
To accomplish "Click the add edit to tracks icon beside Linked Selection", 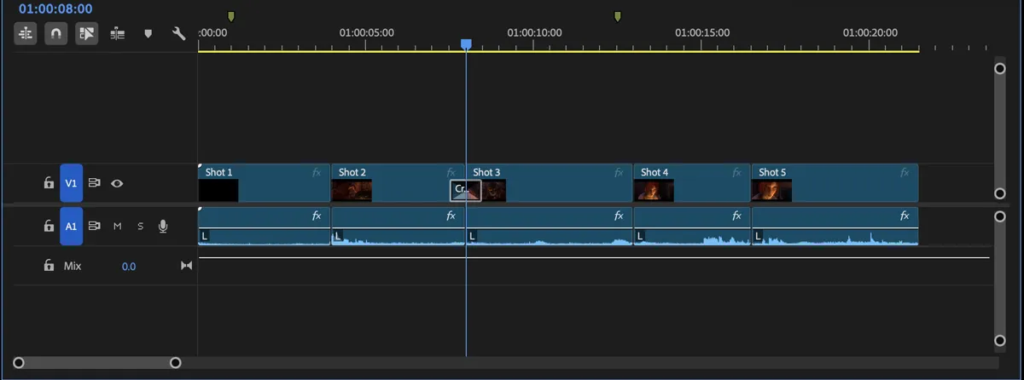I will pyautogui.click(x=118, y=34).
